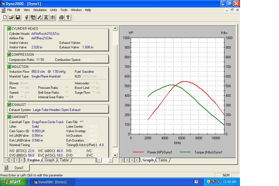Screen dimensions: 279x186
Task: Click Compression Ratio value 11.50
Action: pyautogui.click(x=40, y=60)
